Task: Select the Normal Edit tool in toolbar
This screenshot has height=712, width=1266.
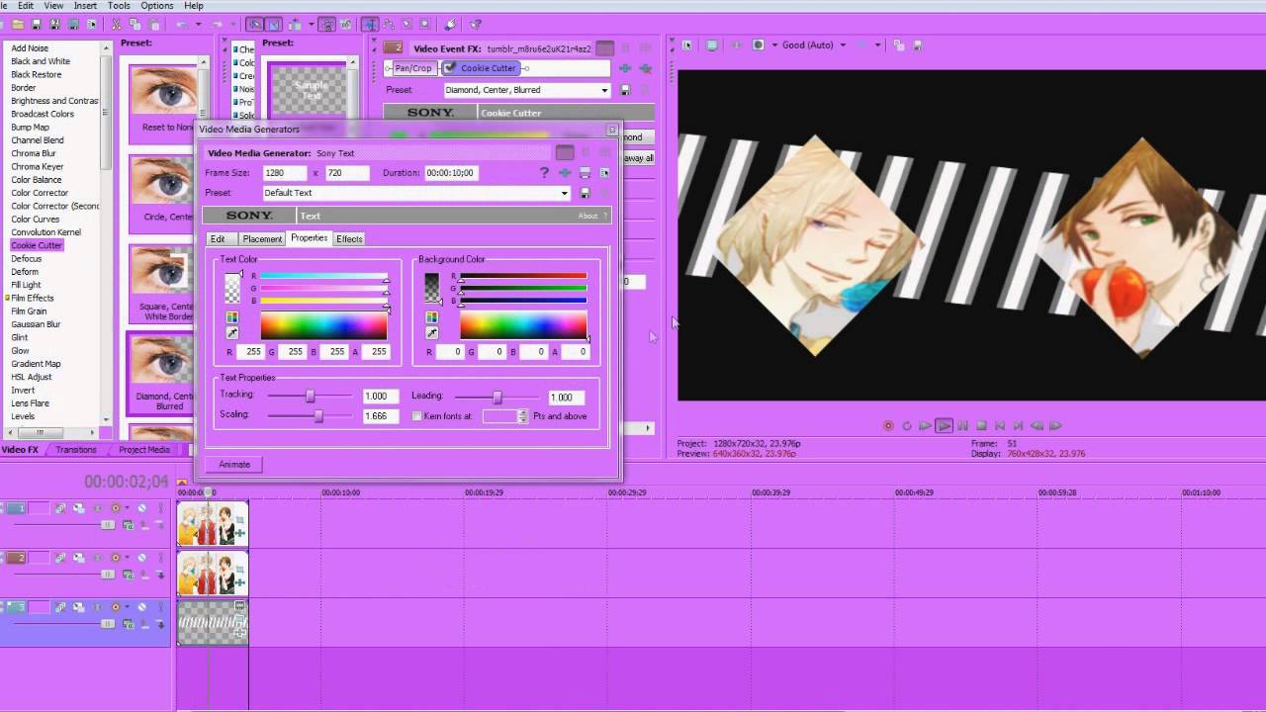Action: tap(370, 24)
